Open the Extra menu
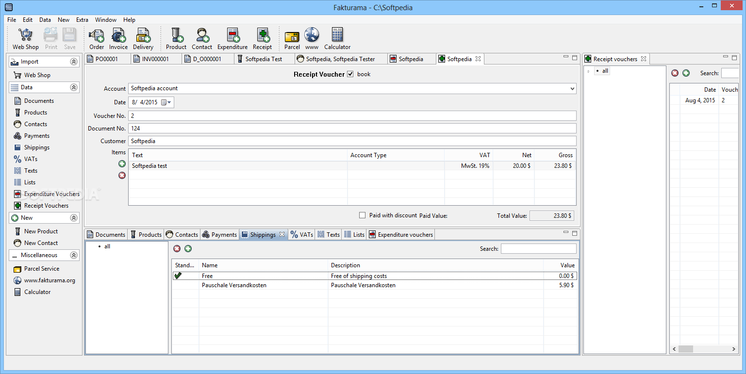This screenshot has width=746, height=374. tap(82, 20)
